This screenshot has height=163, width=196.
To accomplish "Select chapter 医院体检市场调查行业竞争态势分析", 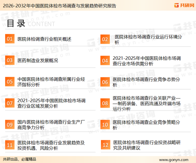I will click(146, 82).
